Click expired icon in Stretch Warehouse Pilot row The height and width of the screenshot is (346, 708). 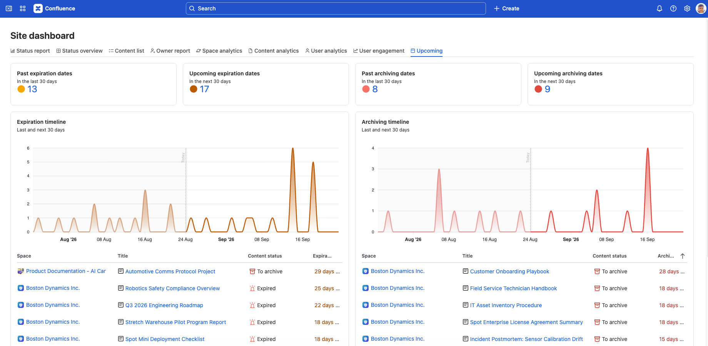(x=252, y=322)
